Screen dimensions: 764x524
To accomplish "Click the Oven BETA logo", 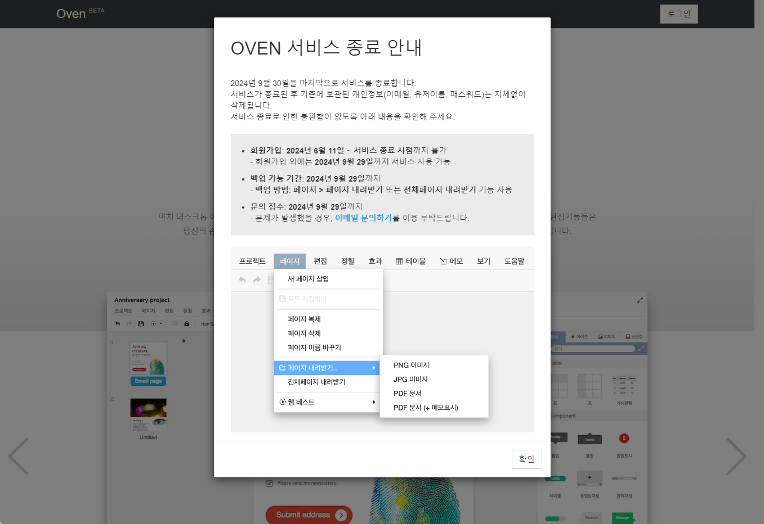I will 80,13.
